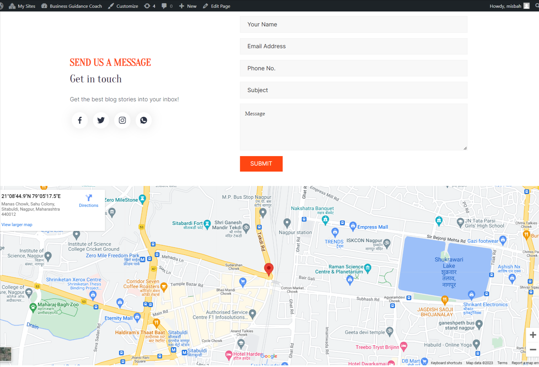Switch to satellite view thumbnail
The width and height of the screenshot is (539, 367).
(x=6, y=354)
